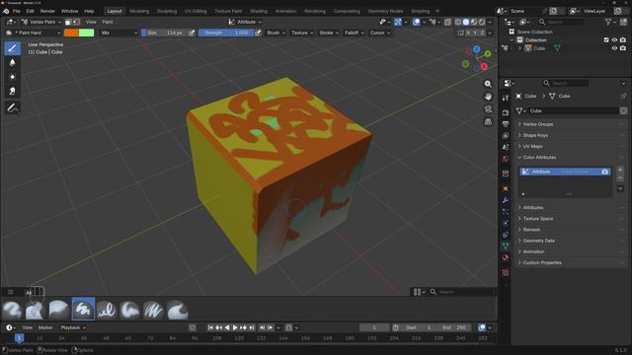This screenshot has width=632, height=355.
Task: Toggle Collection exclude checkbox in outliner
Action: (606, 39)
